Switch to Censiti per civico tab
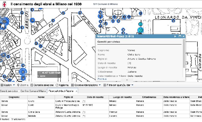 coord(9,91)
